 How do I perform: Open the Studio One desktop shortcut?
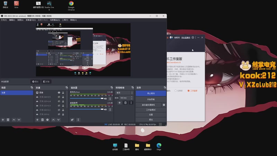click(x=49, y=6)
